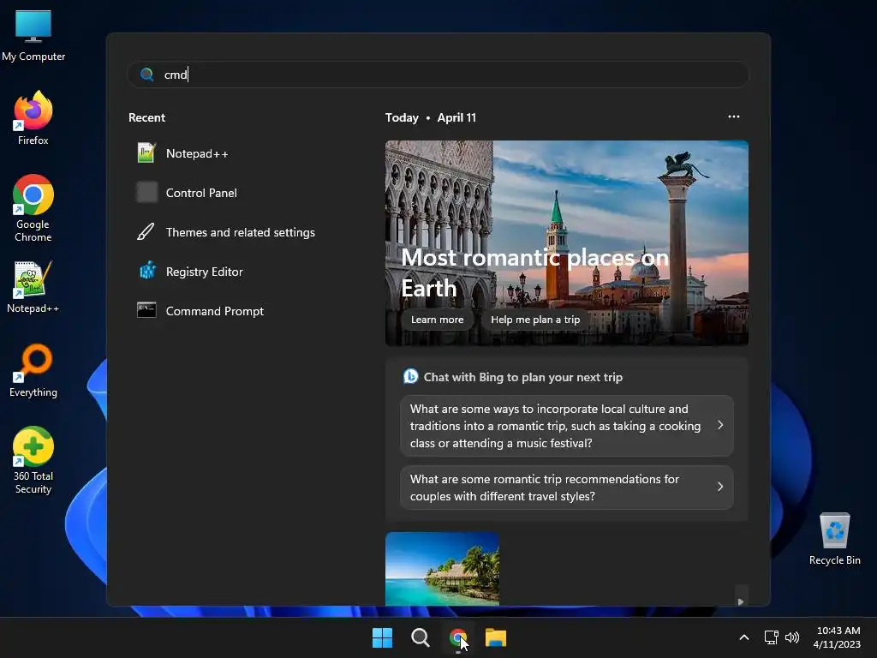Click the Control Panel icon in the Recent list
Viewport: 877px width, 658px height.
coord(146,193)
